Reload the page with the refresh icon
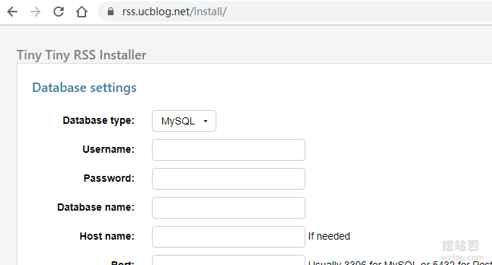 tap(59, 12)
